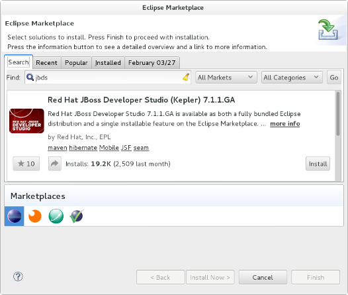Expand the All Markets dropdown
Viewport: 348px width, 295px height.
(226, 78)
